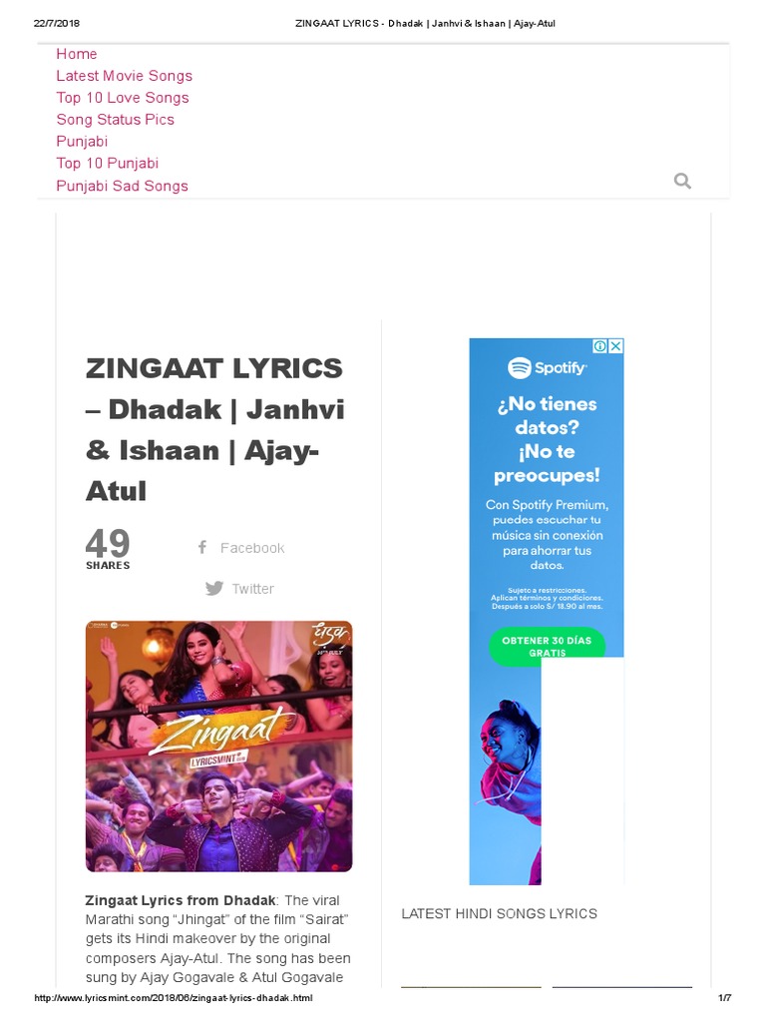766x1022 pixels.
Task: Open Latest Movie Songs menu item
Action: (x=125, y=76)
